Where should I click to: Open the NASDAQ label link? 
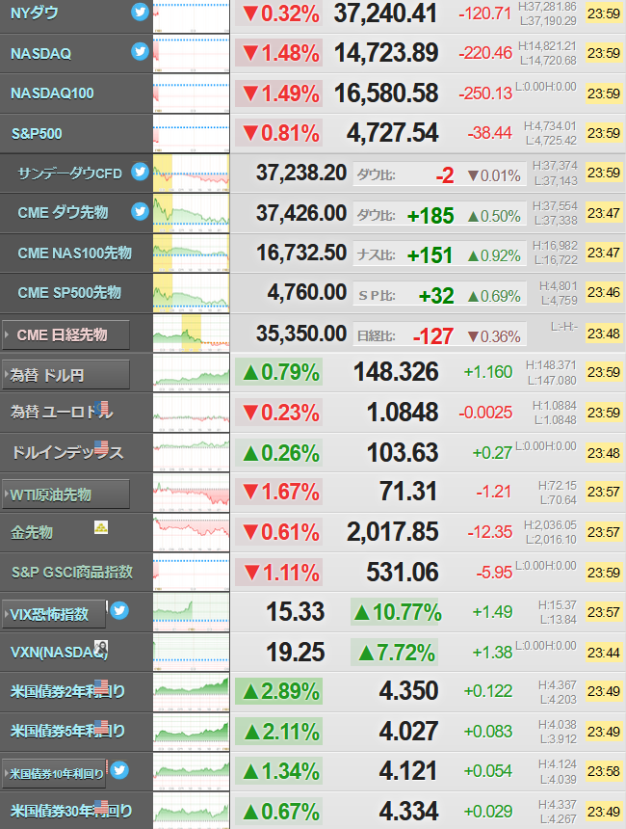point(40,53)
